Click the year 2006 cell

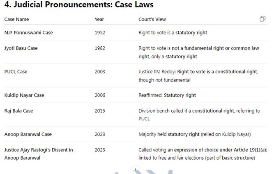[x=100, y=95]
